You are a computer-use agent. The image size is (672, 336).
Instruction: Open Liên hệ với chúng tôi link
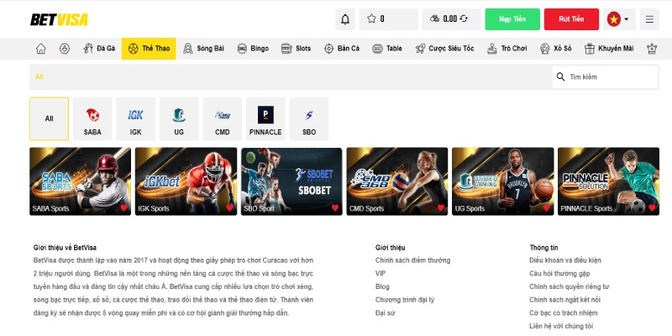[x=561, y=326]
